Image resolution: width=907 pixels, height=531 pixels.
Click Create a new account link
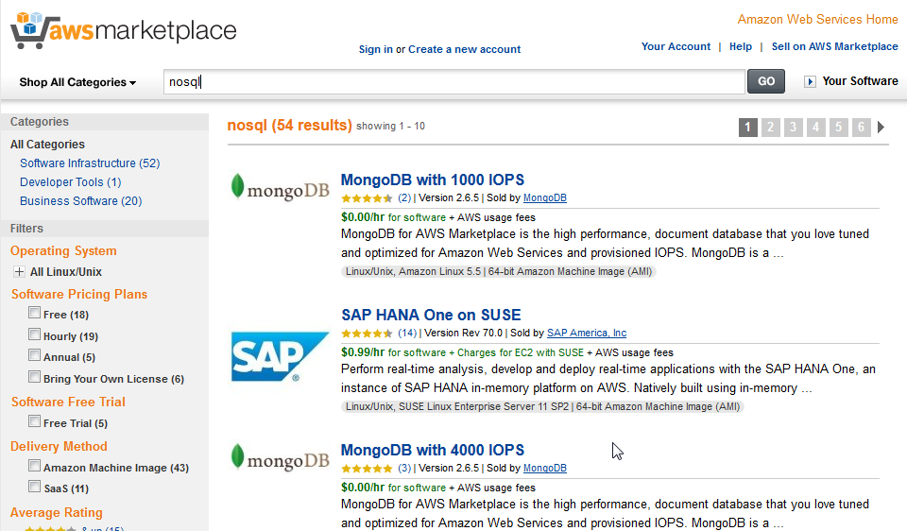464,49
